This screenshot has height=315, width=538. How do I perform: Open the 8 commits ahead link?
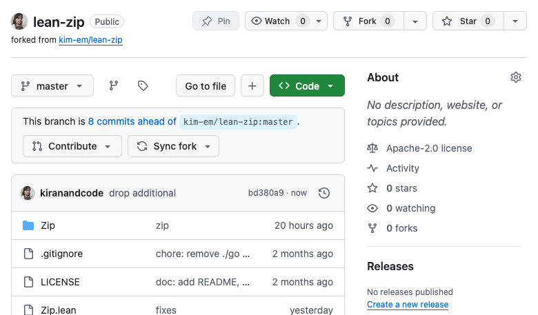click(x=132, y=121)
